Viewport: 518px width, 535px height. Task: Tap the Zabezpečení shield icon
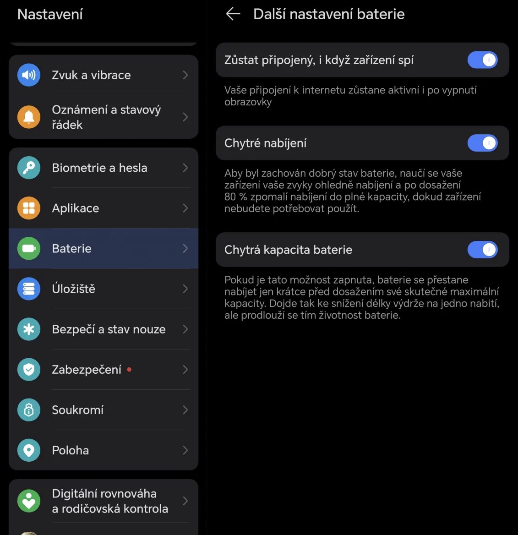pyautogui.click(x=29, y=369)
